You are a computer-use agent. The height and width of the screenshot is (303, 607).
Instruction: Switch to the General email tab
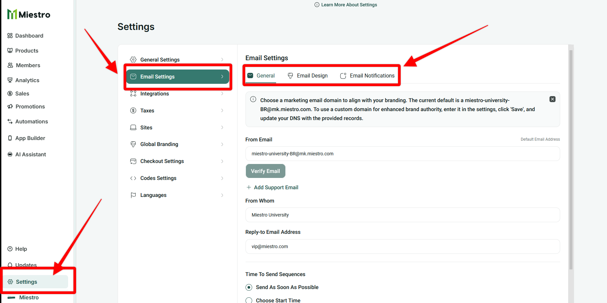pyautogui.click(x=261, y=76)
